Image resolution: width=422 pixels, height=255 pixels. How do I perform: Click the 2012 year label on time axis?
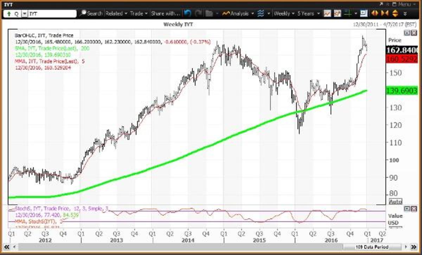[45, 240]
